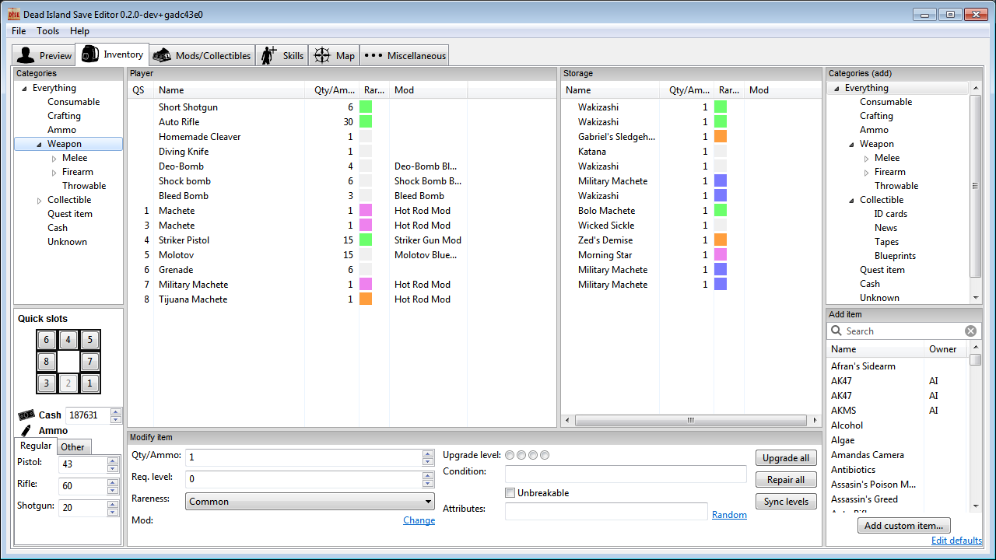Switch to the Regular ammo tab
The width and height of the screenshot is (996, 560).
(36, 446)
